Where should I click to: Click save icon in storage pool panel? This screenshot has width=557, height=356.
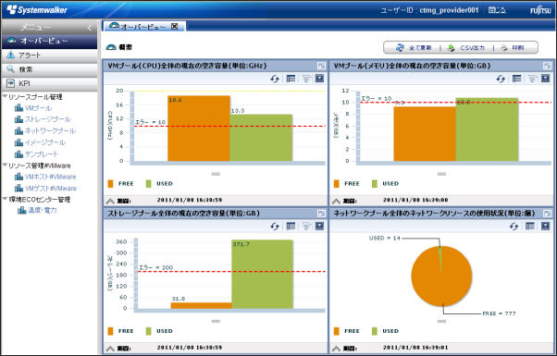coord(320,227)
